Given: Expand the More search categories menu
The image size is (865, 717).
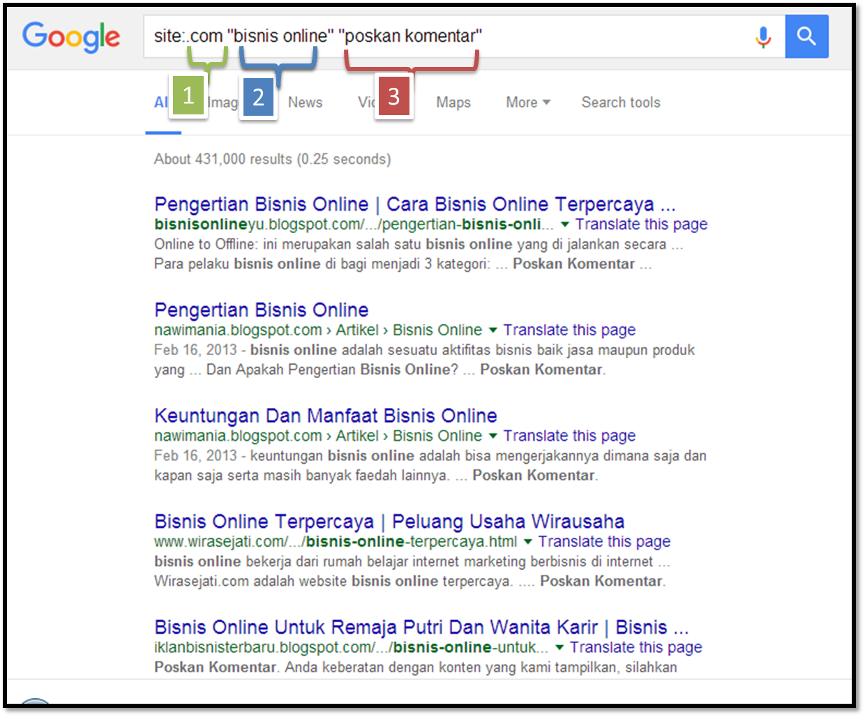Looking at the screenshot, I should pyautogui.click(x=528, y=103).
